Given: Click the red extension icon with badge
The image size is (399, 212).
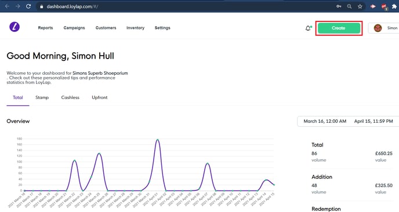Looking at the screenshot, I should pyautogui.click(x=384, y=7).
